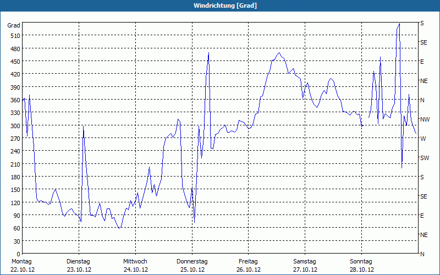
Task: Click the date 26.10.12
Action: click(x=249, y=269)
